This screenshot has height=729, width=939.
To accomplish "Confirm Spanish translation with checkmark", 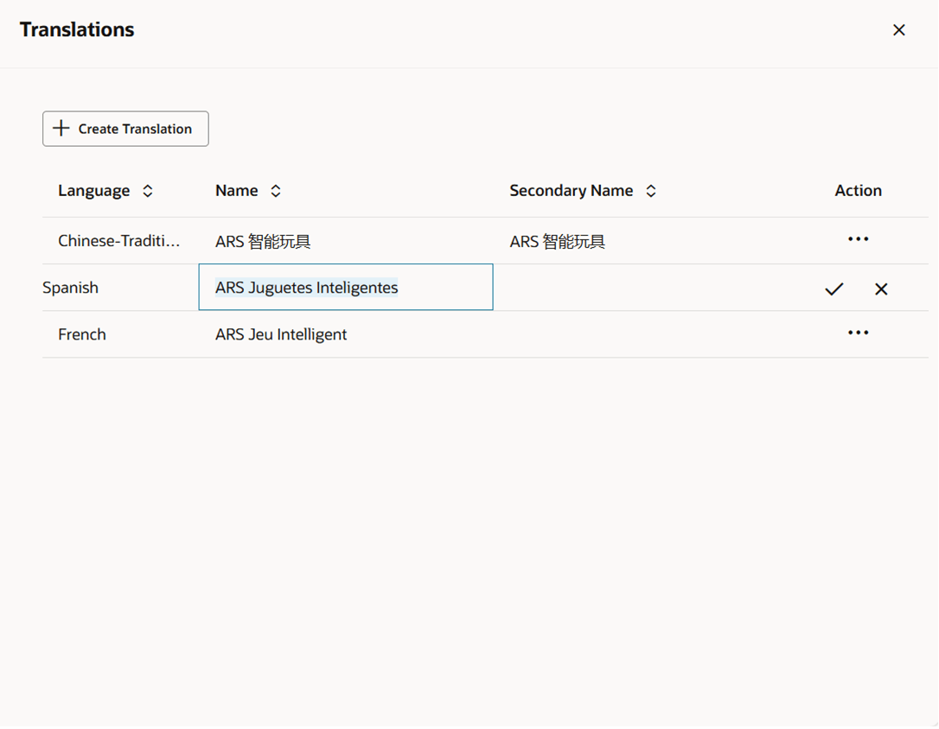I will (x=834, y=288).
